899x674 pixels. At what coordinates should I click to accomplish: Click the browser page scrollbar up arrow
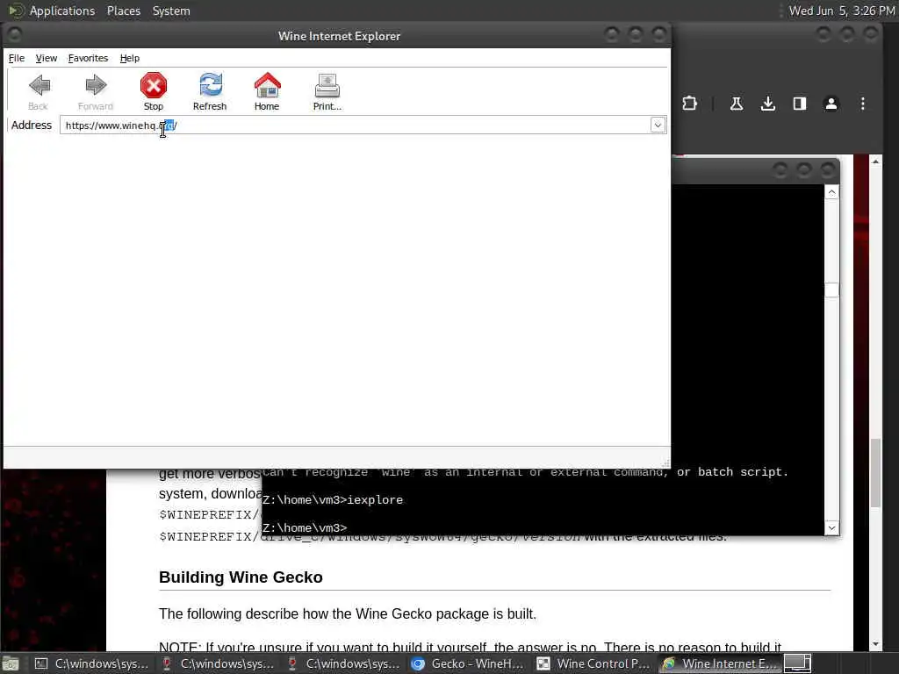(875, 162)
